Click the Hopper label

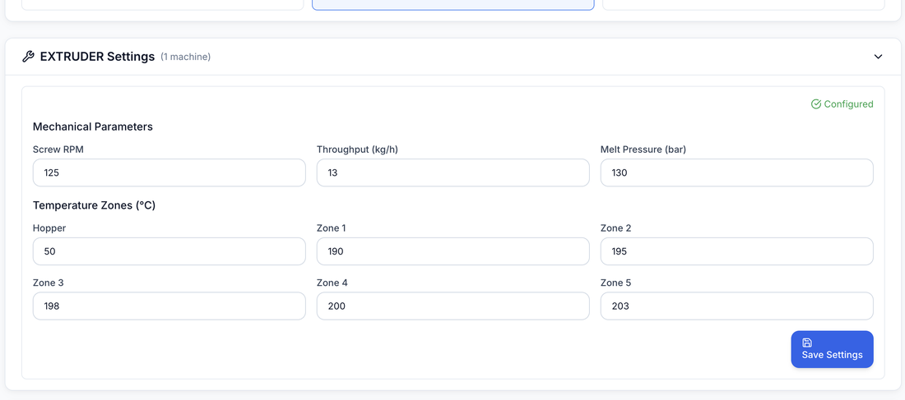coord(49,228)
